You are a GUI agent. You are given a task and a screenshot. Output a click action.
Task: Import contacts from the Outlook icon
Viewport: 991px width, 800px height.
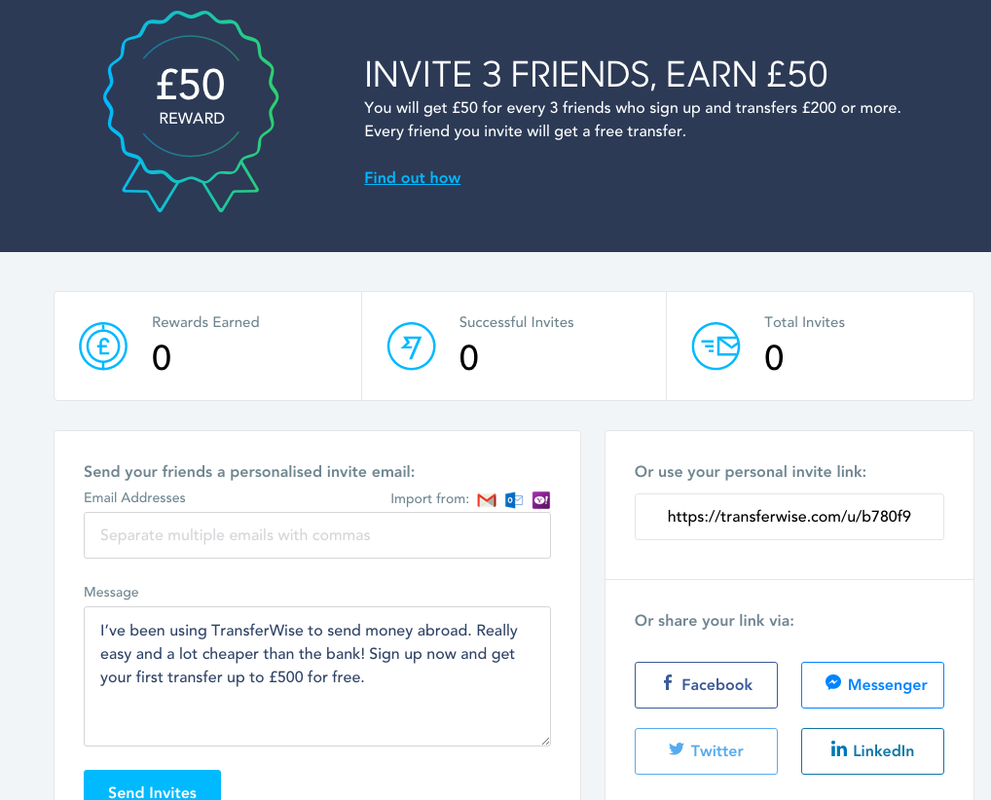pos(514,500)
